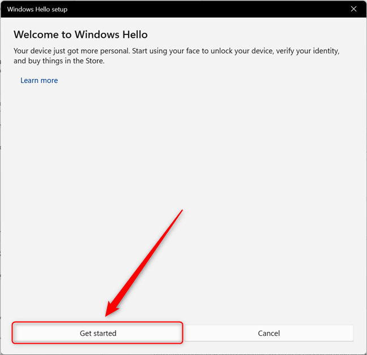Screen dimensions: 367x355
Task: Dismiss the dialog using the Cancel button
Action: [268, 333]
